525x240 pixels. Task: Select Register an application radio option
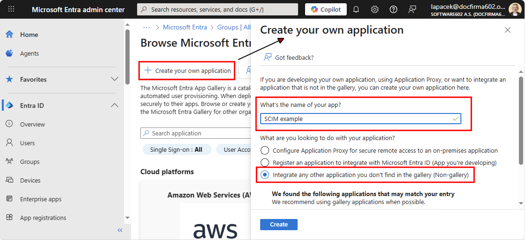pyautogui.click(x=265, y=162)
